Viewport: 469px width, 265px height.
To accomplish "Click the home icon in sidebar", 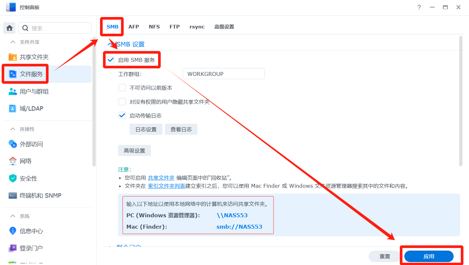I will (x=9, y=28).
